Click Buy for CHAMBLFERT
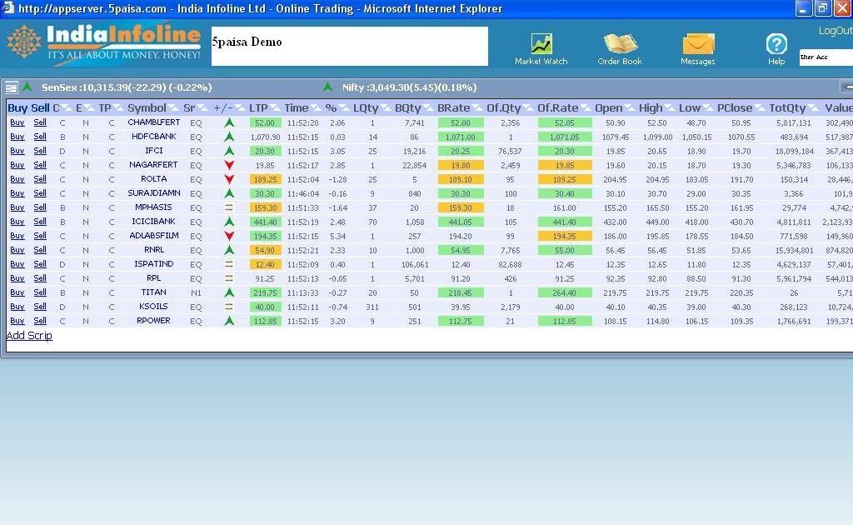 tap(17, 122)
